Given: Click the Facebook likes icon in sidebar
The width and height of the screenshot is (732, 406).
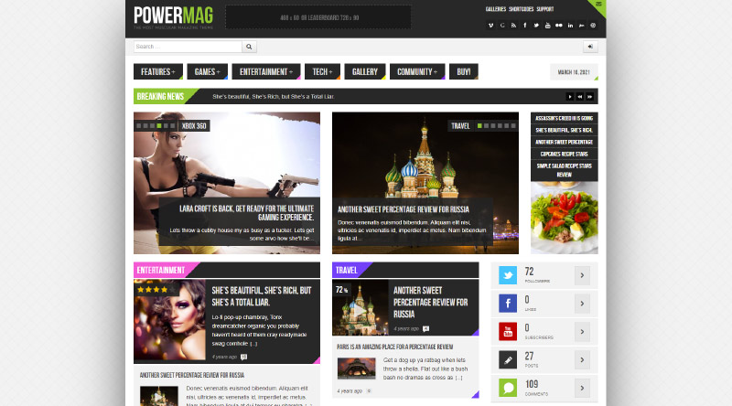Looking at the screenshot, I should (x=508, y=304).
